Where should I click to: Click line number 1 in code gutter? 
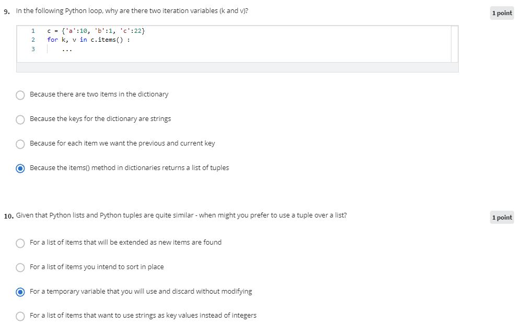pos(33,31)
